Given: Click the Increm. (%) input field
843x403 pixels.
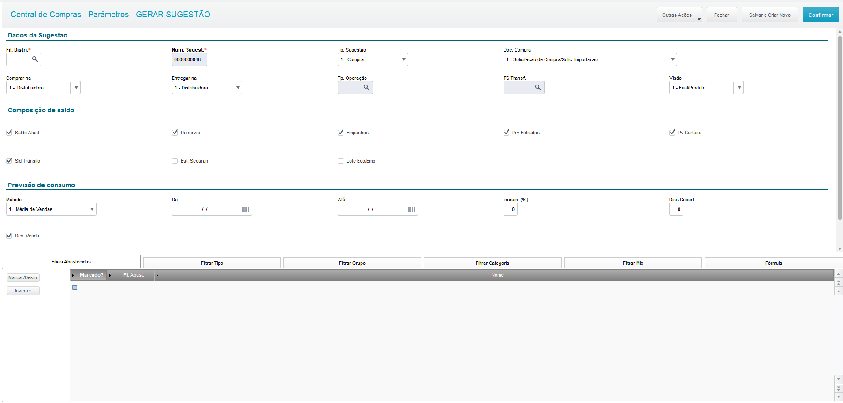Looking at the screenshot, I should click(510, 209).
